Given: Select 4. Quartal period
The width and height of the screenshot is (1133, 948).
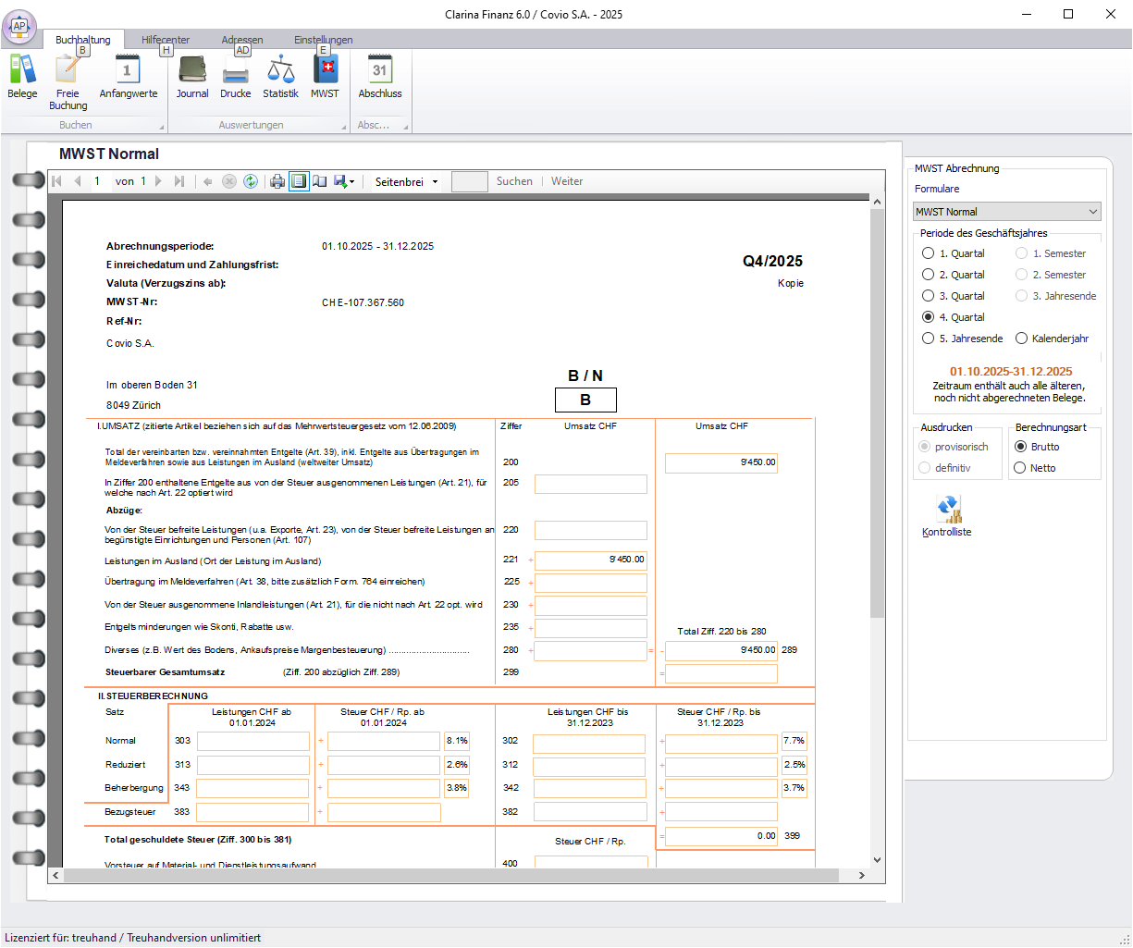Looking at the screenshot, I should coord(953,317).
